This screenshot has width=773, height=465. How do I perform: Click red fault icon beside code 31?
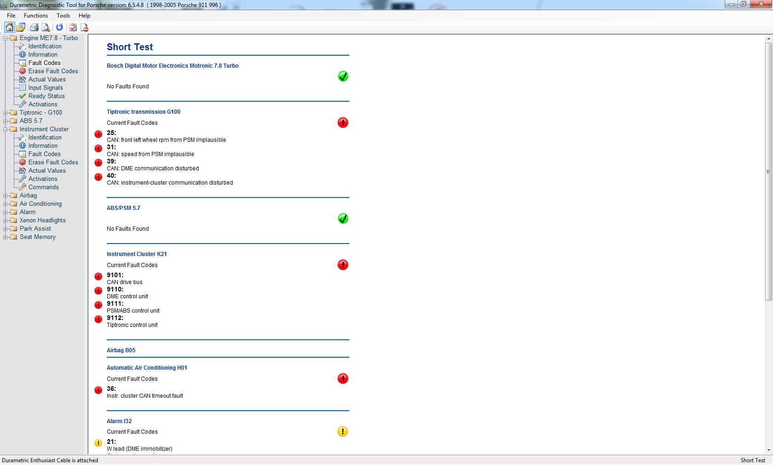point(99,148)
